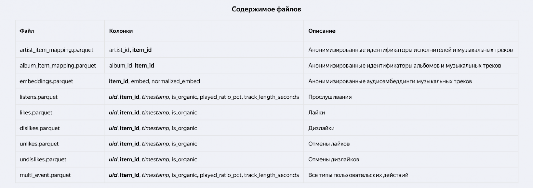Click the listens.parquet file cell

pyautogui.click(x=39, y=97)
